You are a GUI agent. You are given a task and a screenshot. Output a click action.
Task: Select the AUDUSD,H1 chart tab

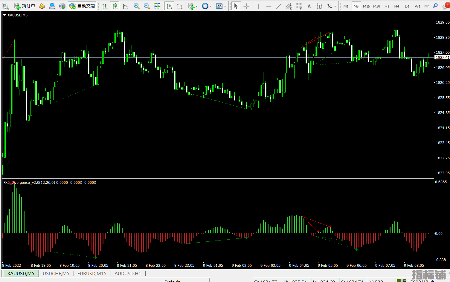[128, 273]
